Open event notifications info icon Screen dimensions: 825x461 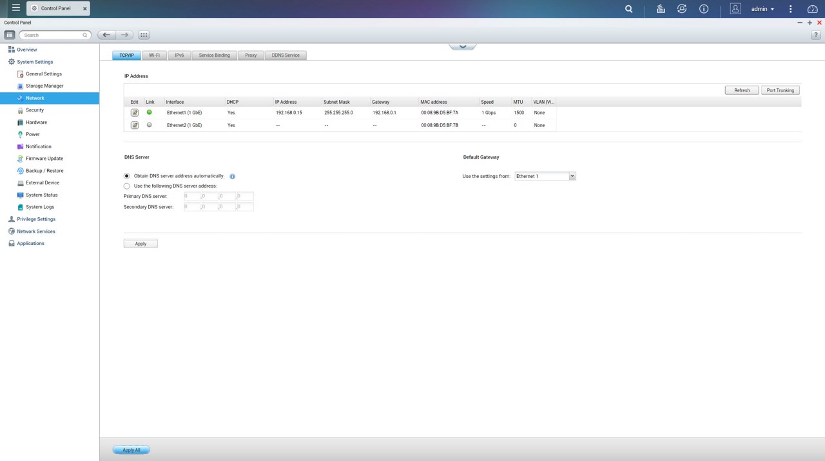[x=704, y=9]
